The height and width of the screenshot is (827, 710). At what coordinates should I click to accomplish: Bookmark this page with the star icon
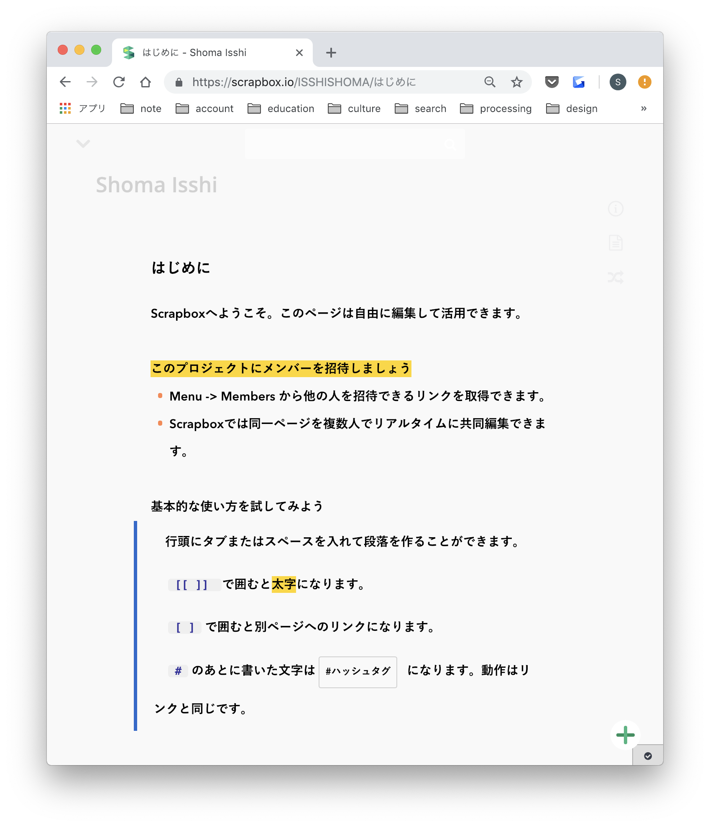point(517,82)
